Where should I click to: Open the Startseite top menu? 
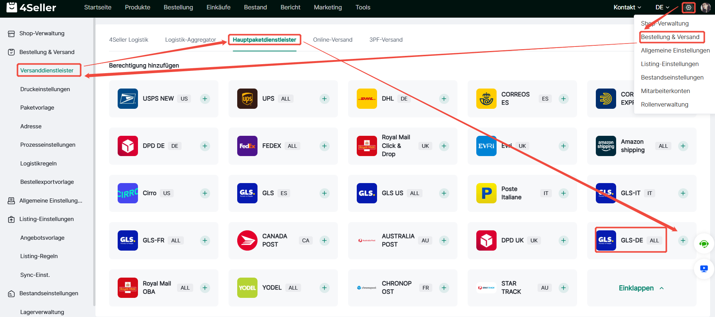[98, 8]
